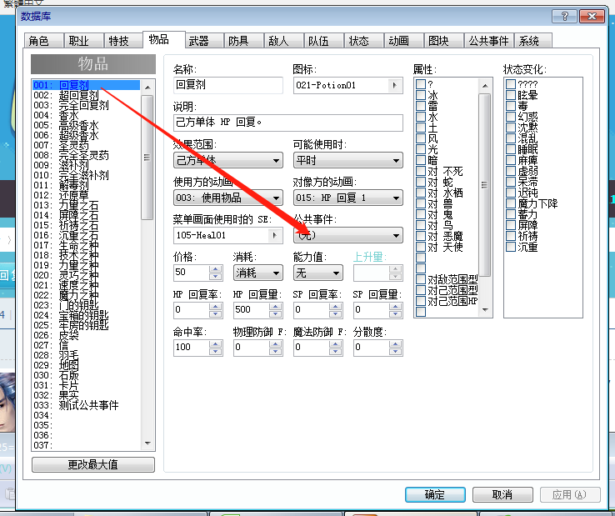Check the 对 不死 attribute checkbox
615x516 pixels.
click(x=421, y=171)
